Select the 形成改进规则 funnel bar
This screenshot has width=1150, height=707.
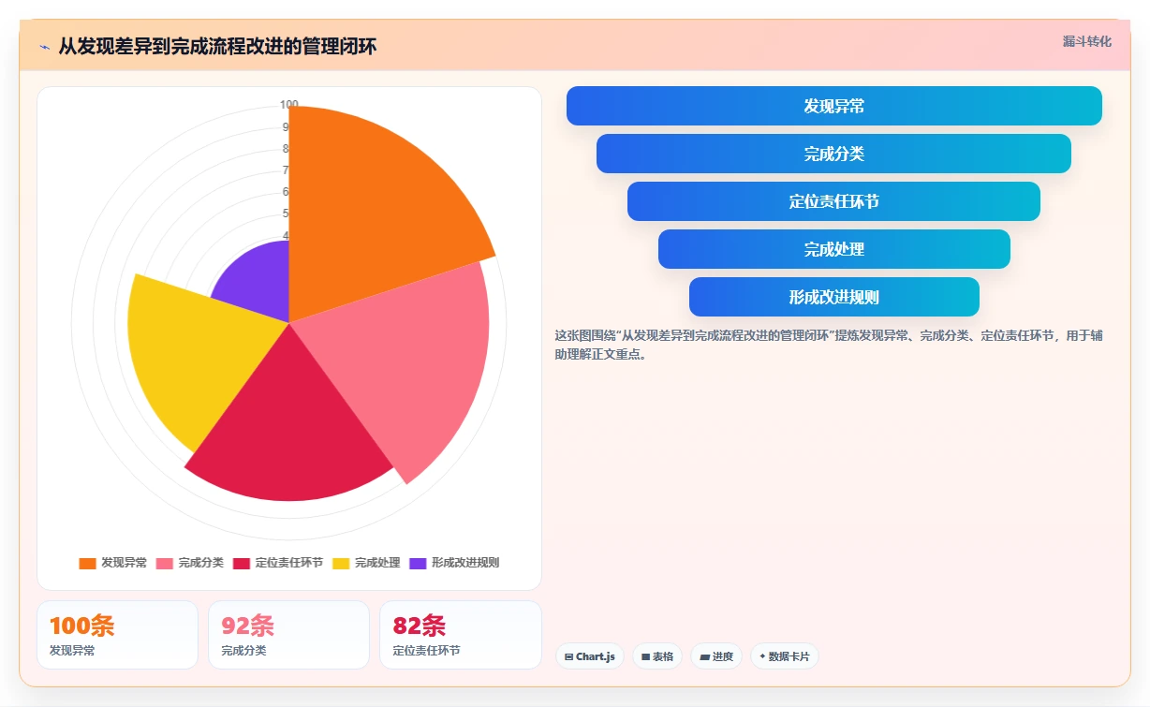click(x=833, y=297)
